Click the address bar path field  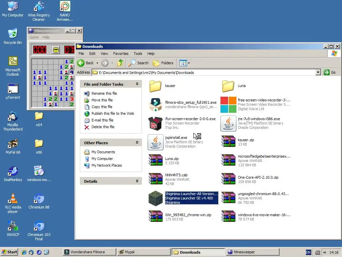pos(203,72)
